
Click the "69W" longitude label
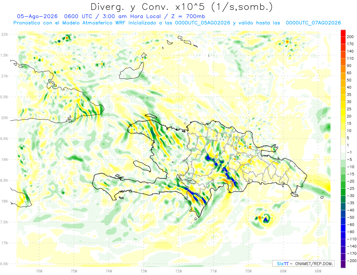283,271
